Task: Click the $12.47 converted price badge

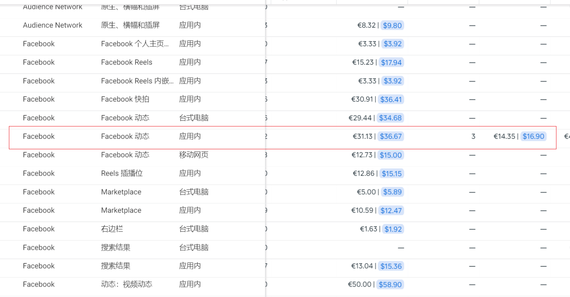Action: tap(391, 211)
